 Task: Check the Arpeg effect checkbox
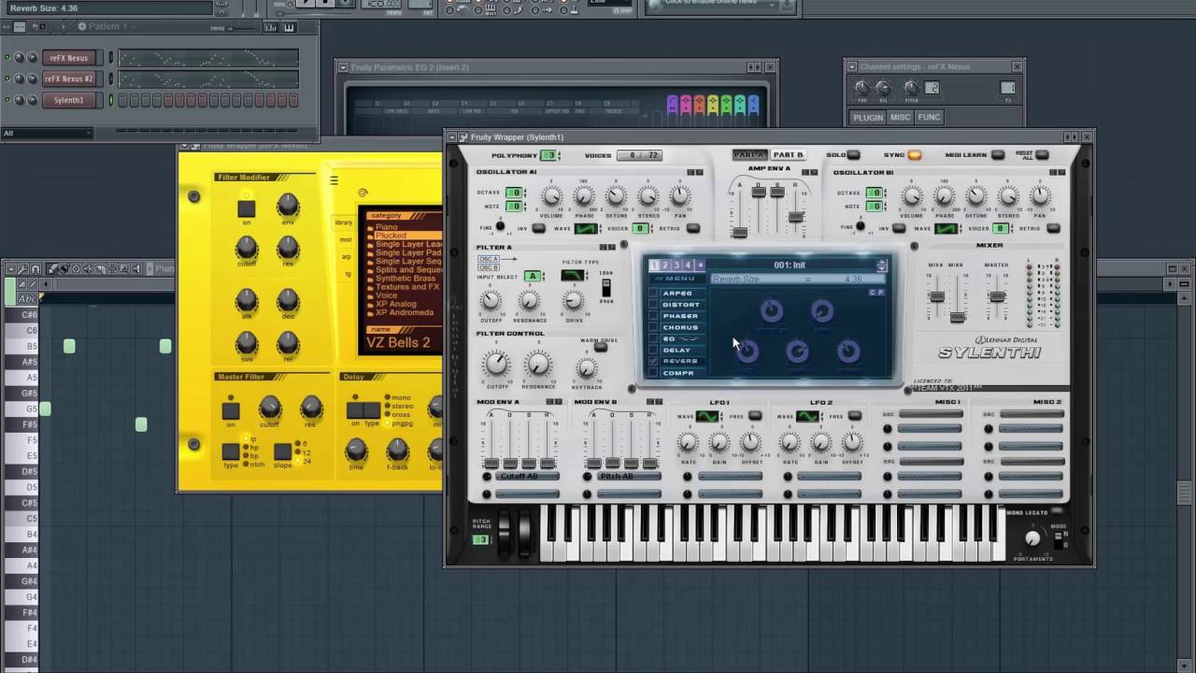point(653,294)
